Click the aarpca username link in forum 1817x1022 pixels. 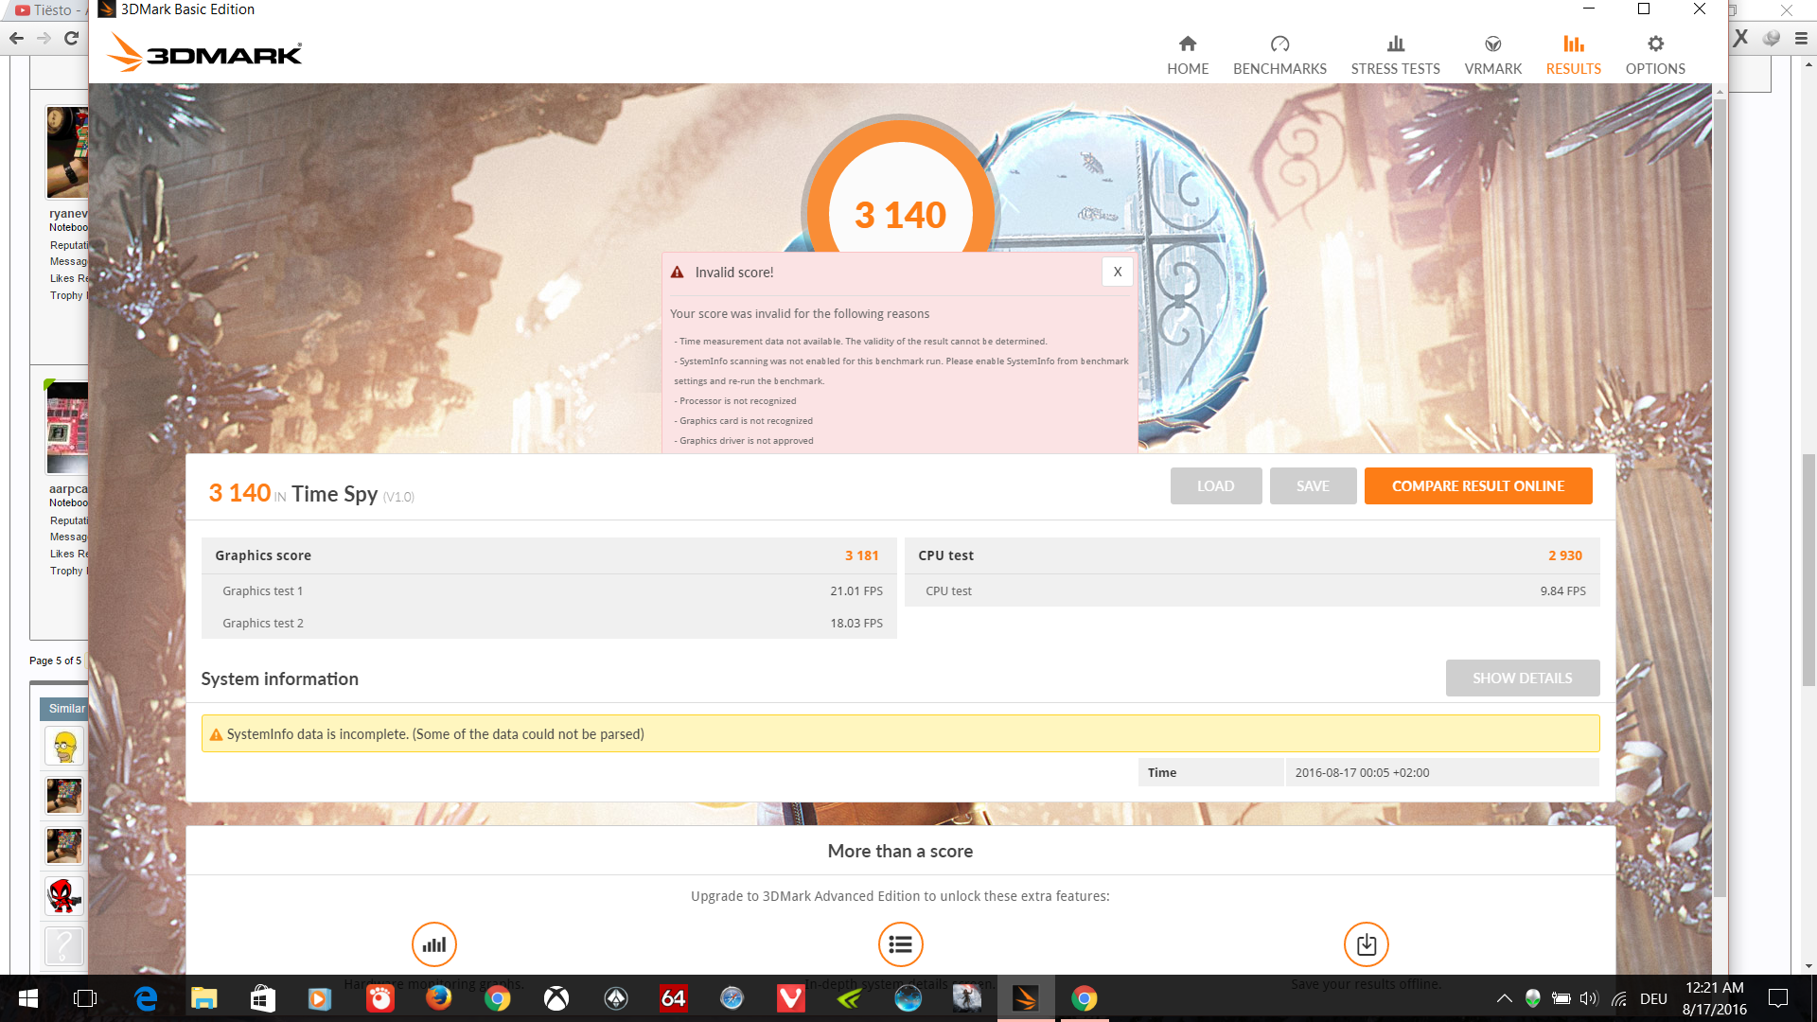[68, 489]
